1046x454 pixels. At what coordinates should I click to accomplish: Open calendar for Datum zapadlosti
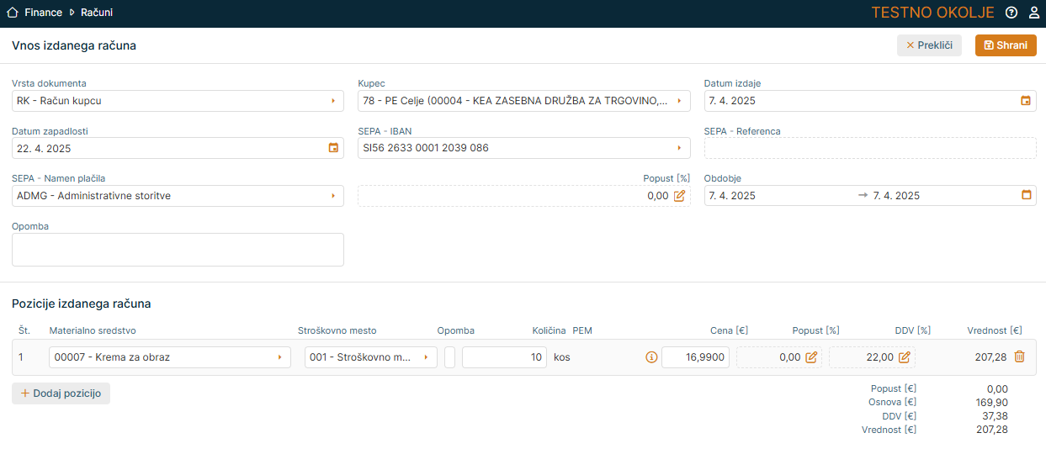point(333,148)
